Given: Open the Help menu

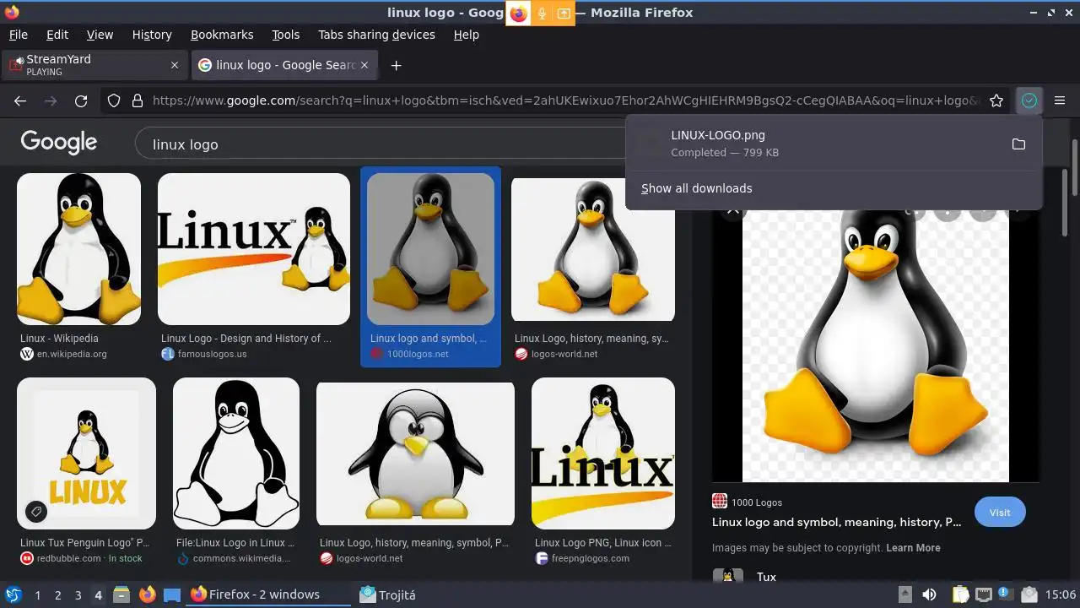Looking at the screenshot, I should (467, 35).
